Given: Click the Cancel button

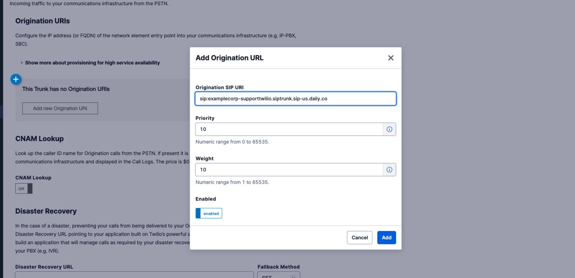Looking at the screenshot, I should pyautogui.click(x=359, y=238).
